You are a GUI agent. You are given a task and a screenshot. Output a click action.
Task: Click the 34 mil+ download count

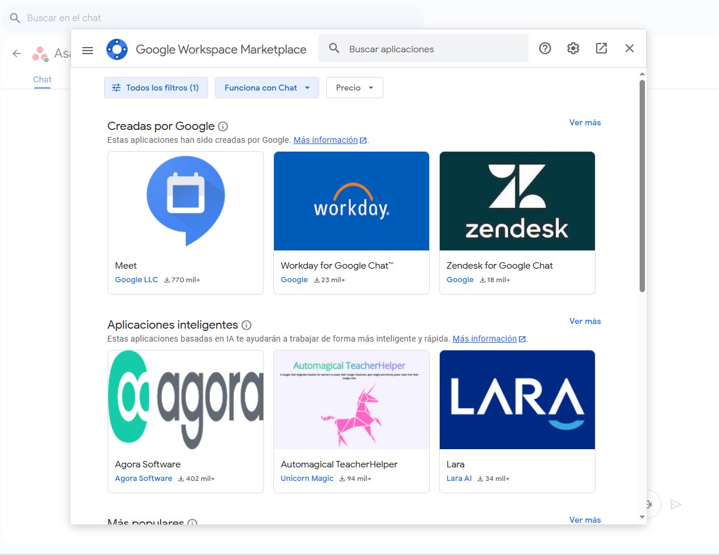[x=497, y=479]
